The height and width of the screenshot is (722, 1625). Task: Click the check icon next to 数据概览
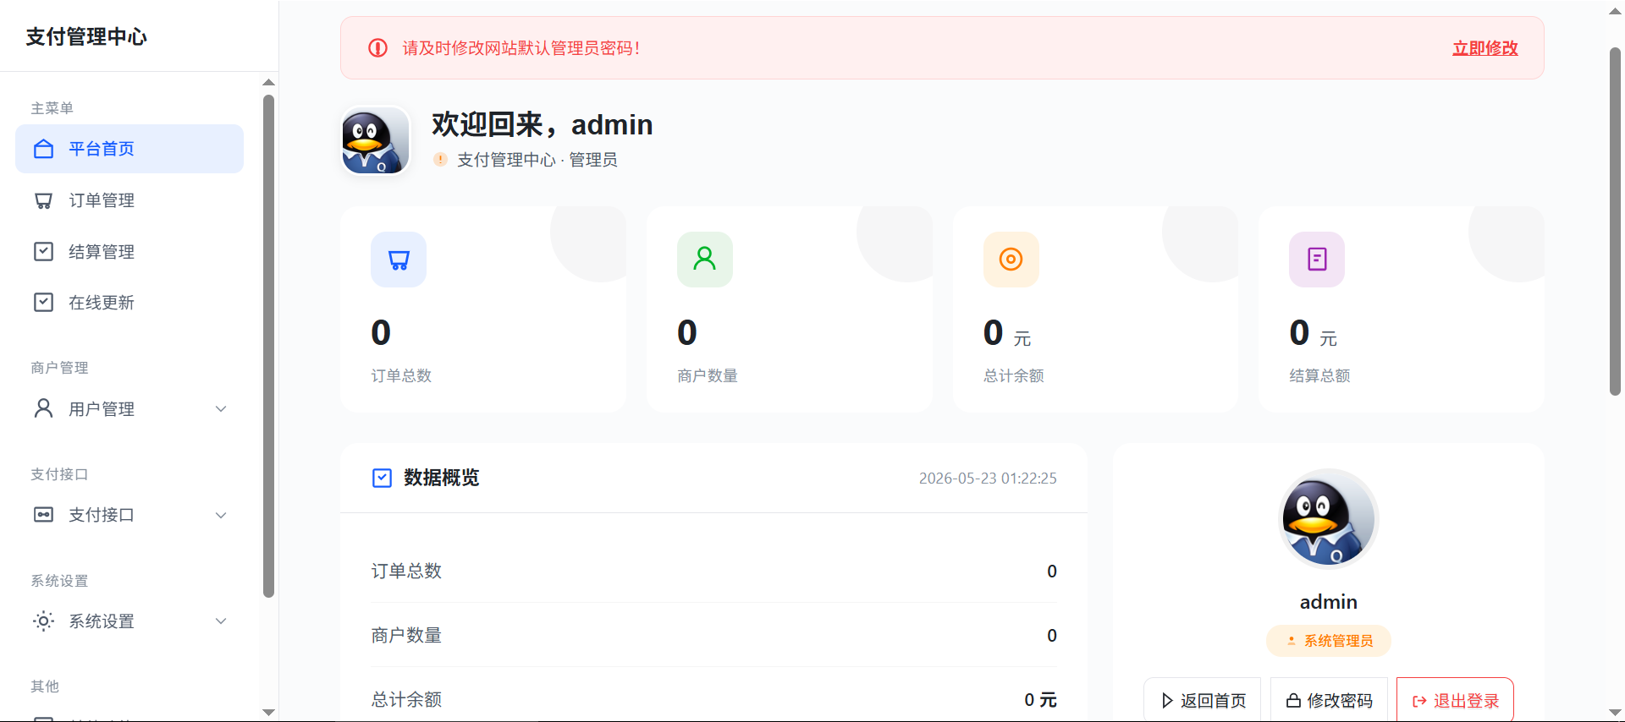point(382,478)
